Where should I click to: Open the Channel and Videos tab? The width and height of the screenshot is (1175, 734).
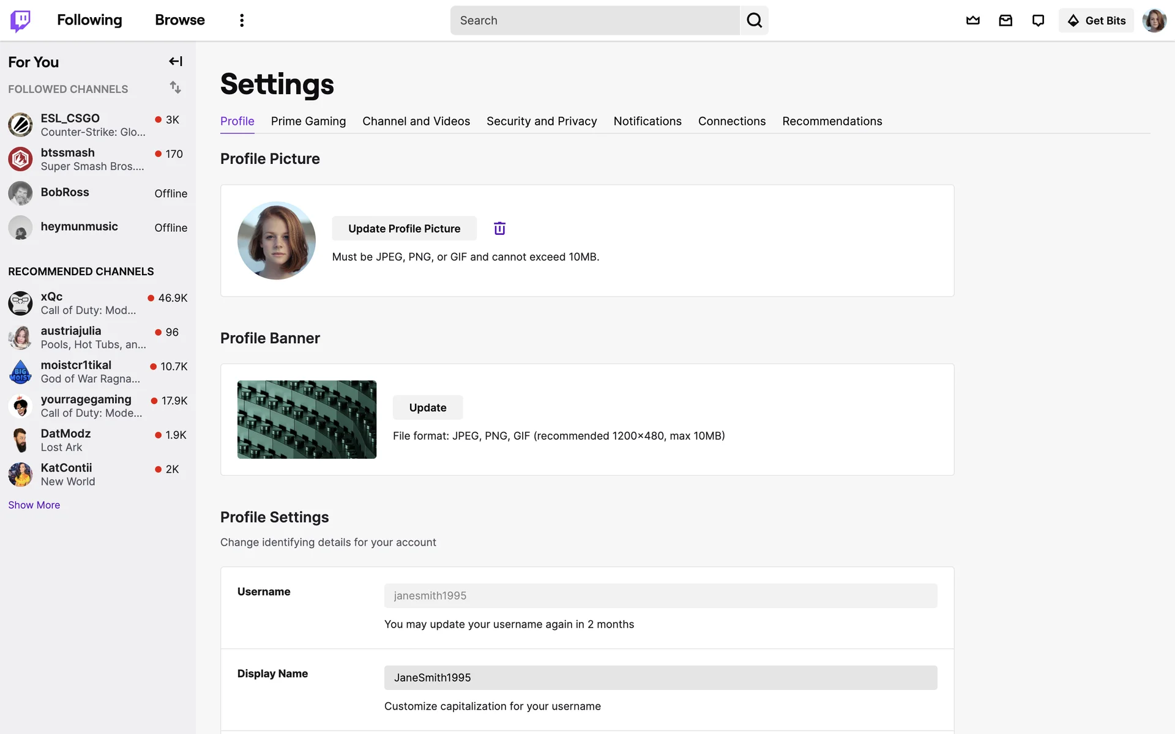(416, 121)
